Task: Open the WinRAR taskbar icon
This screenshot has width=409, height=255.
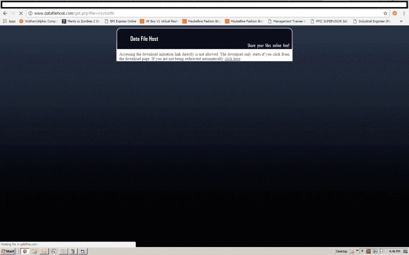Action: point(73,251)
